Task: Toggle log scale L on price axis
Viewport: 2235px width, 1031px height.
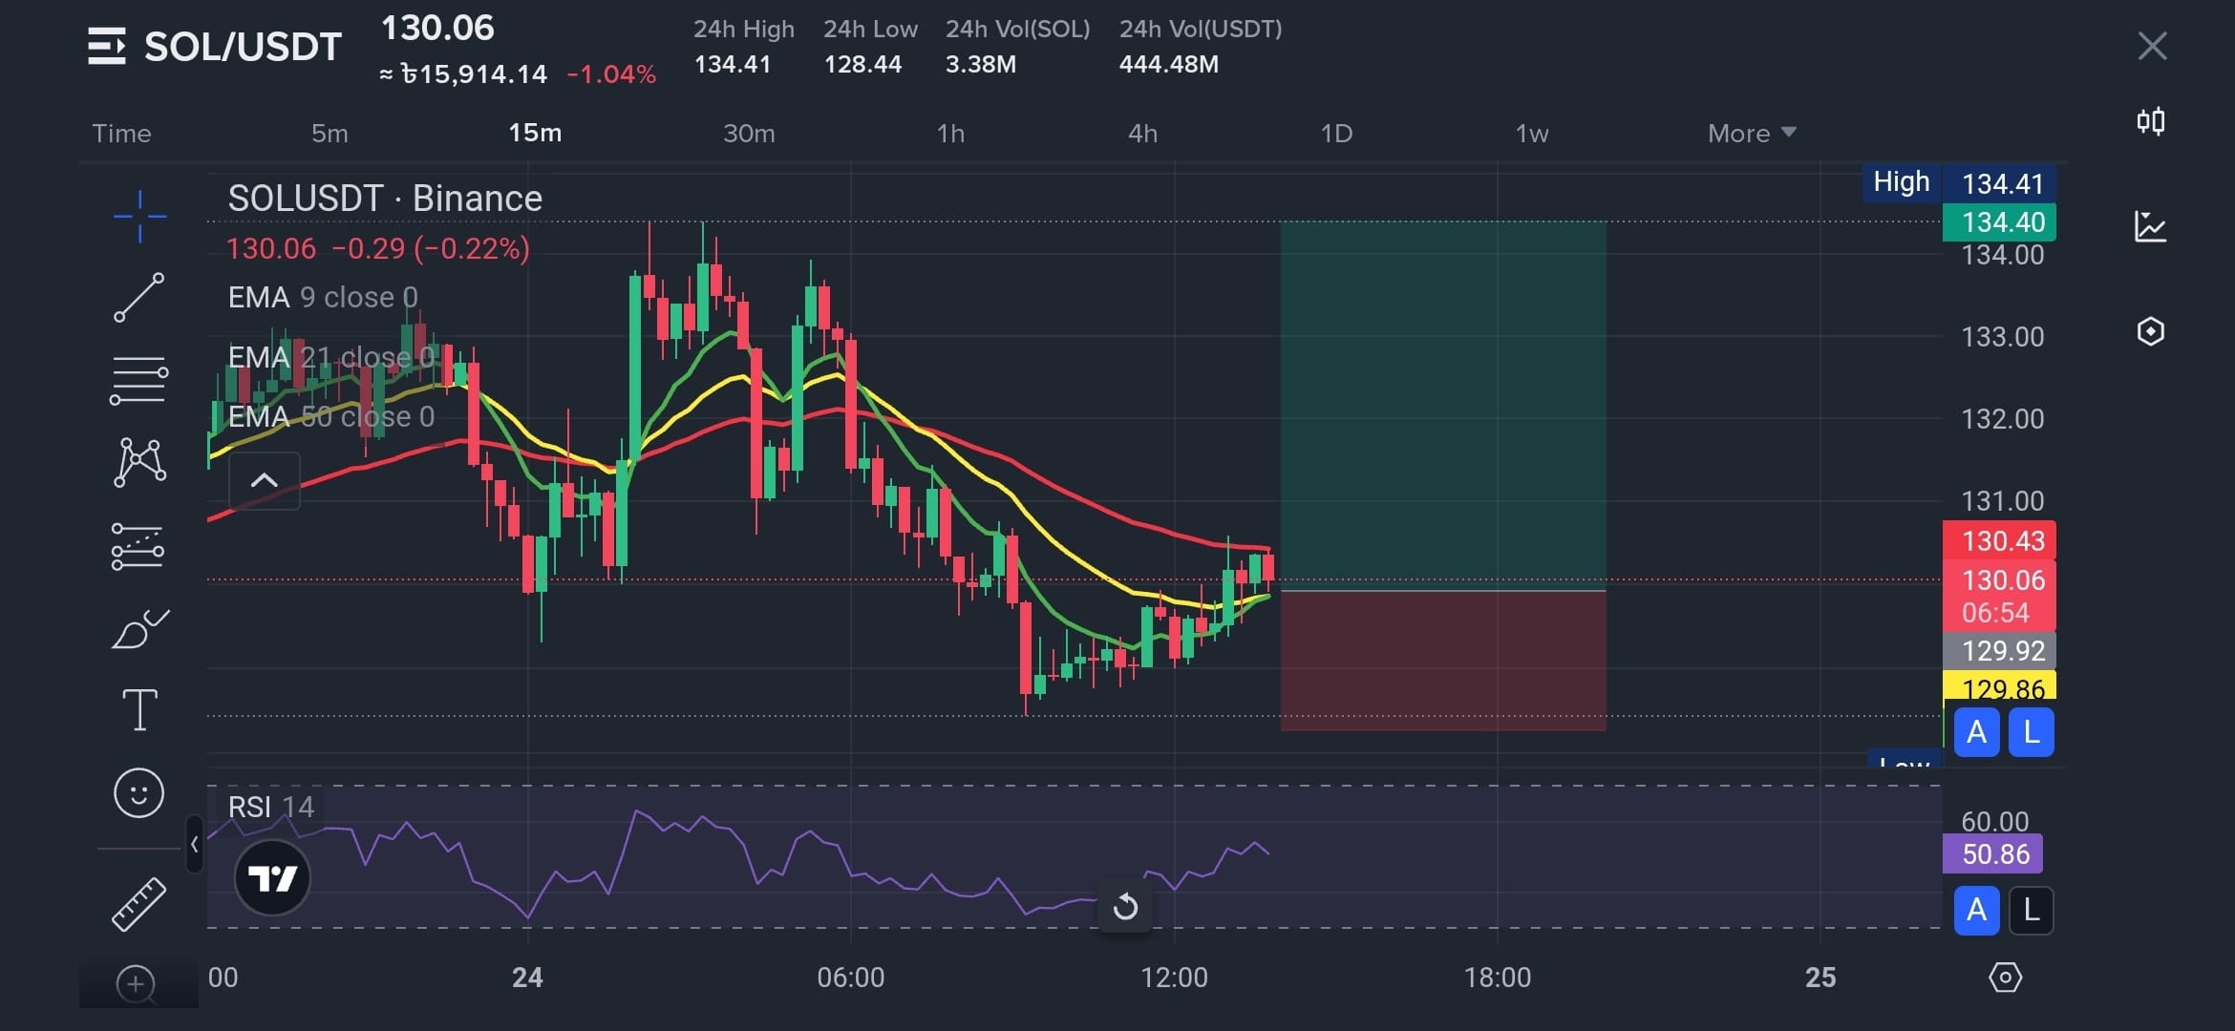Action: tap(2032, 732)
